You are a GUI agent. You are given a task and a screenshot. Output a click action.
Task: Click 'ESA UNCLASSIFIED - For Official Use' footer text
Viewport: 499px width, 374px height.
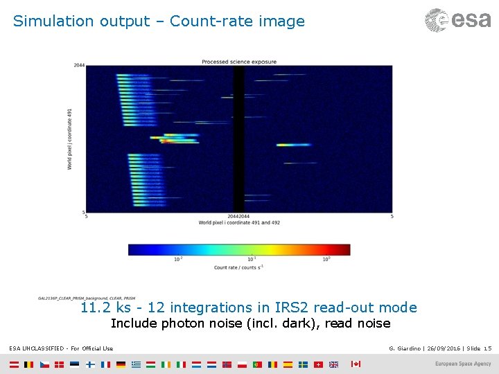[x=61, y=348]
